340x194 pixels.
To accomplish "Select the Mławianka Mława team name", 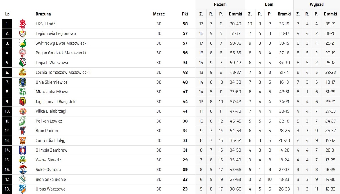I will click(x=52, y=92).
